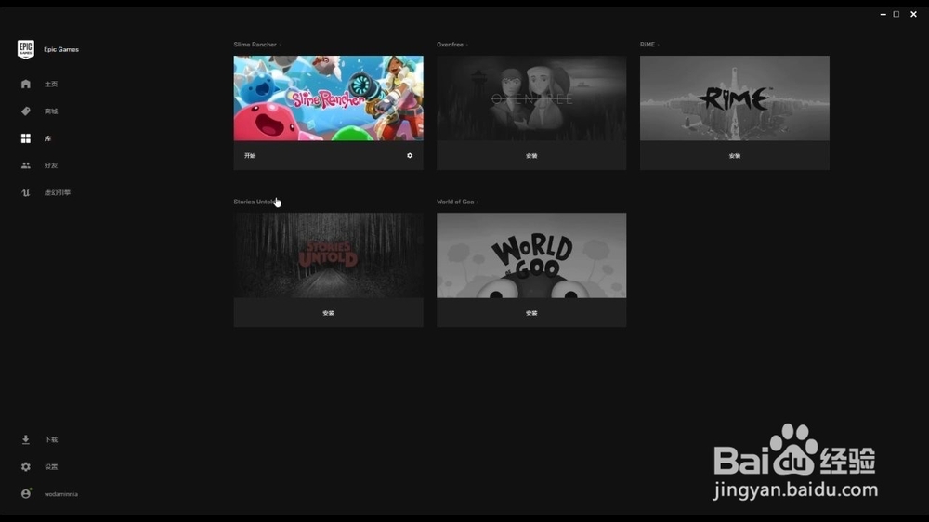This screenshot has width=929, height=522.
Task: Open the store tag icon
Action: (25, 111)
